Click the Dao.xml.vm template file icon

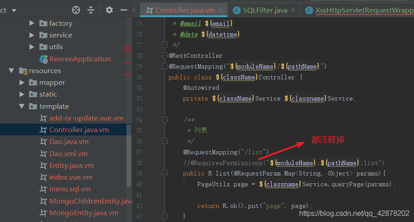pos(43,153)
